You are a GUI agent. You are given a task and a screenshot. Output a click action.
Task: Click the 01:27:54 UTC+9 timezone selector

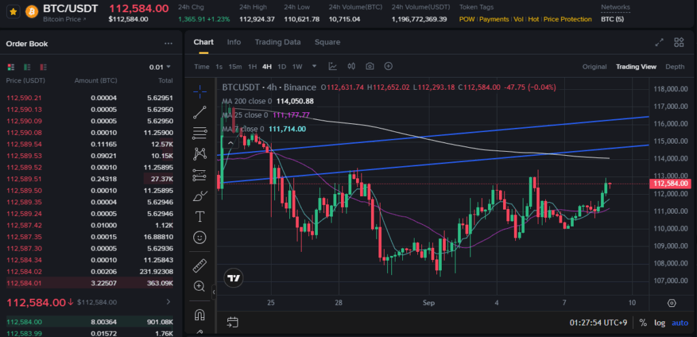tap(598, 322)
